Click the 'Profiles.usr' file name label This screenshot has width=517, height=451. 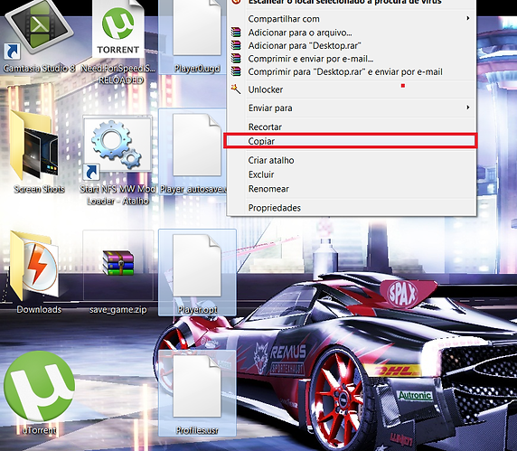coord(197,430)
